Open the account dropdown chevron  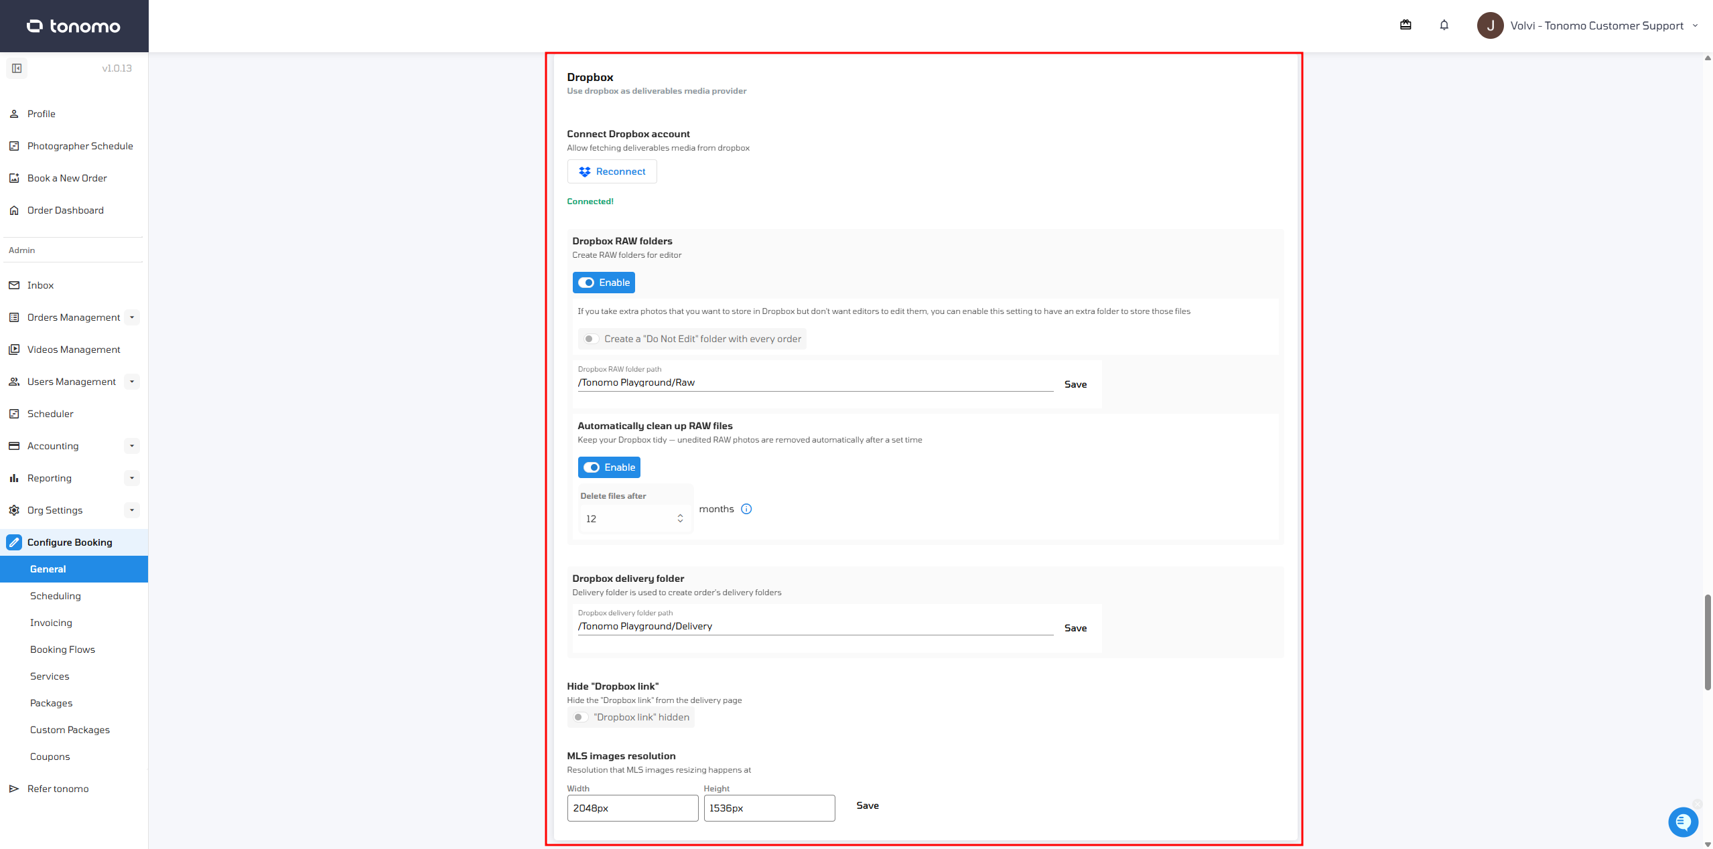[x=1696, y=25]
